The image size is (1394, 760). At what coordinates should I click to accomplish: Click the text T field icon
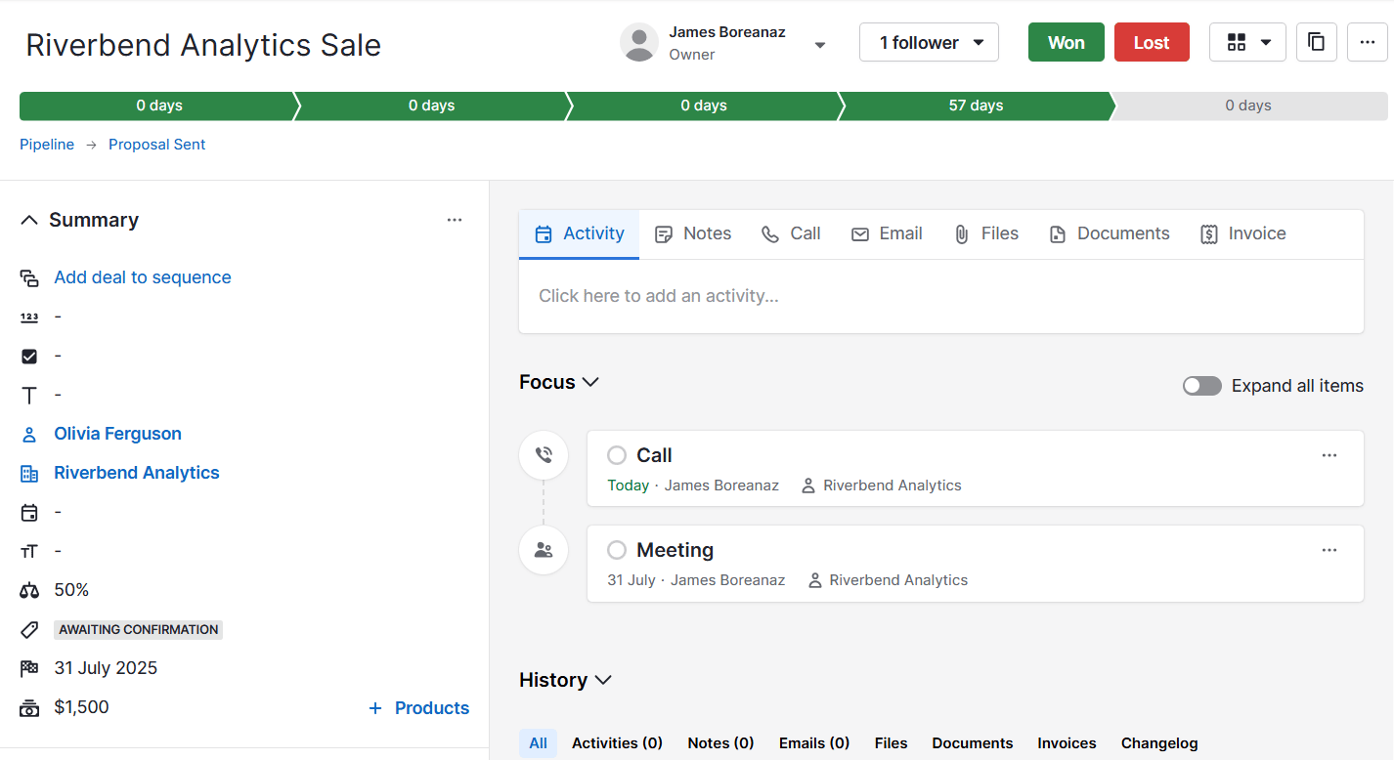coord(29,396)
